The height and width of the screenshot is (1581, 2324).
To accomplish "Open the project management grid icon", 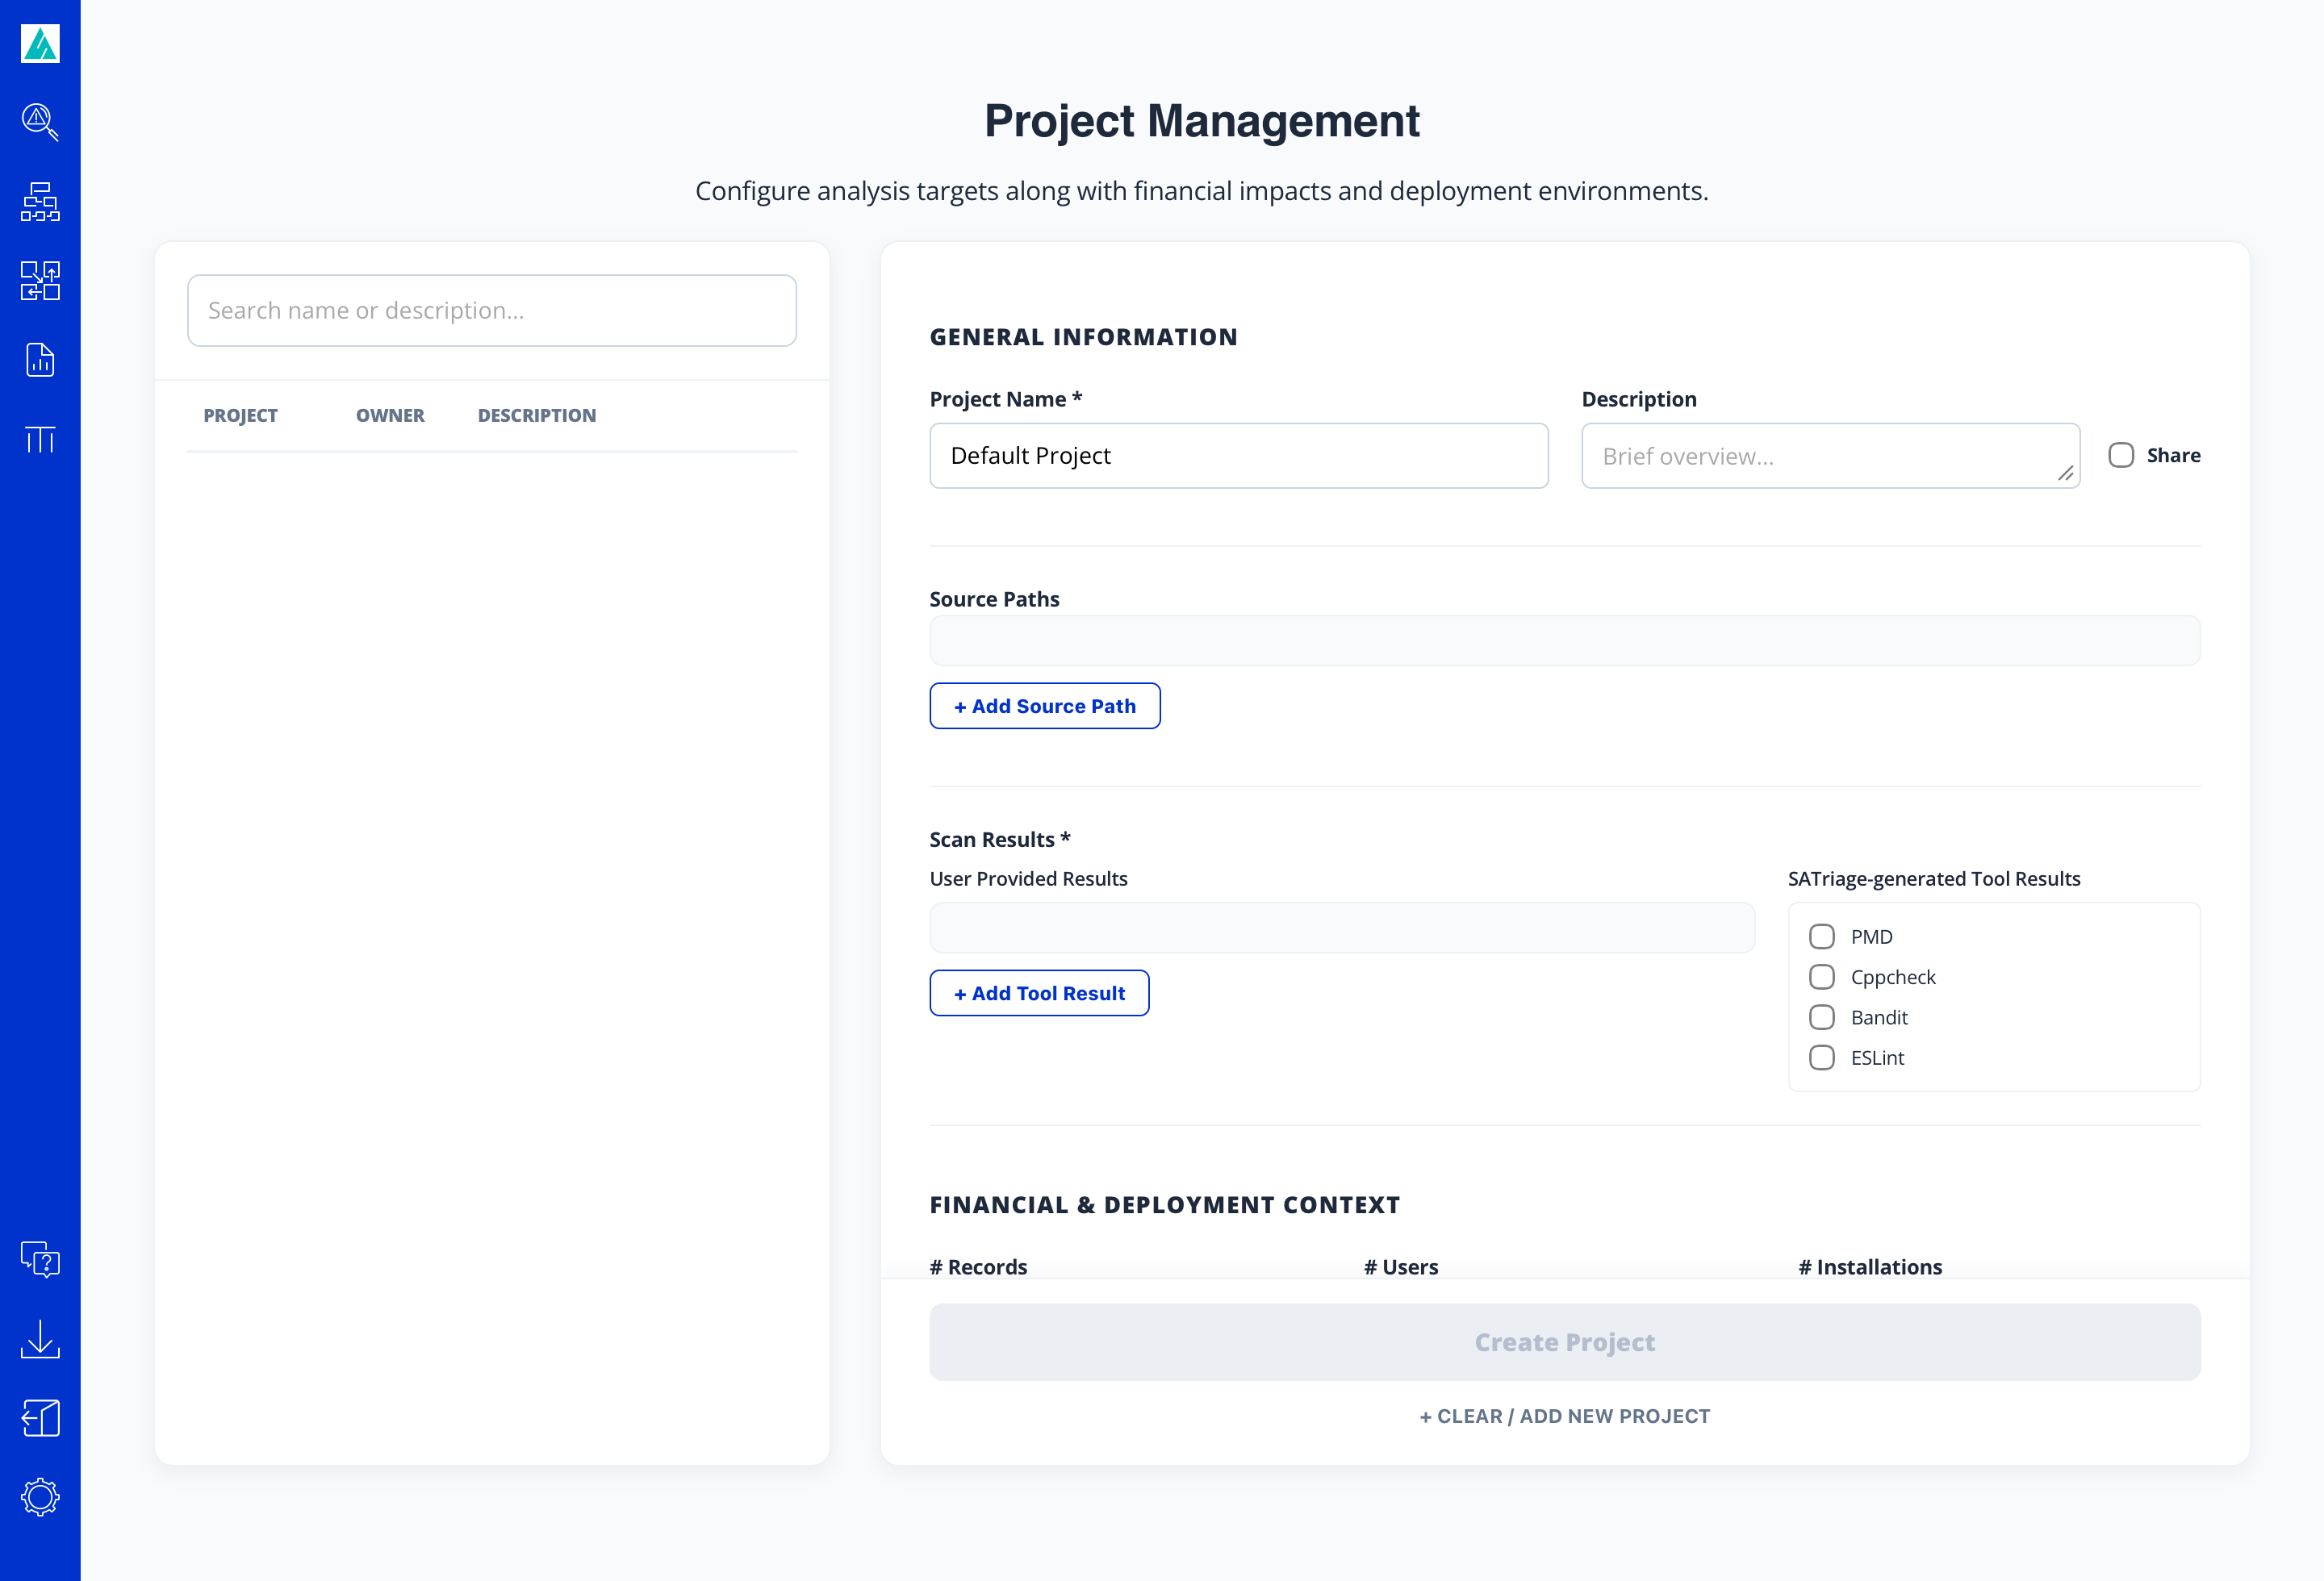I will coord(40,281).
